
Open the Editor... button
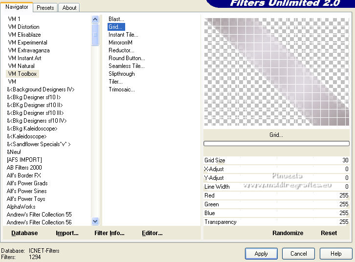tap(152, 233)
